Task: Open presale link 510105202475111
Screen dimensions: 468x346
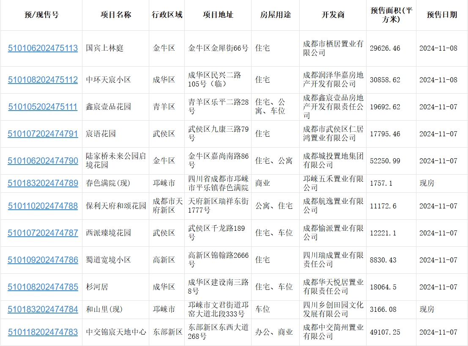Action: point(43,107)
